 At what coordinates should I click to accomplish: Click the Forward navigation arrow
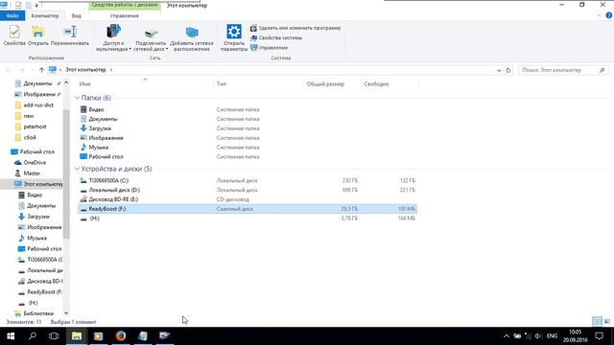click(x=22, y=70)
